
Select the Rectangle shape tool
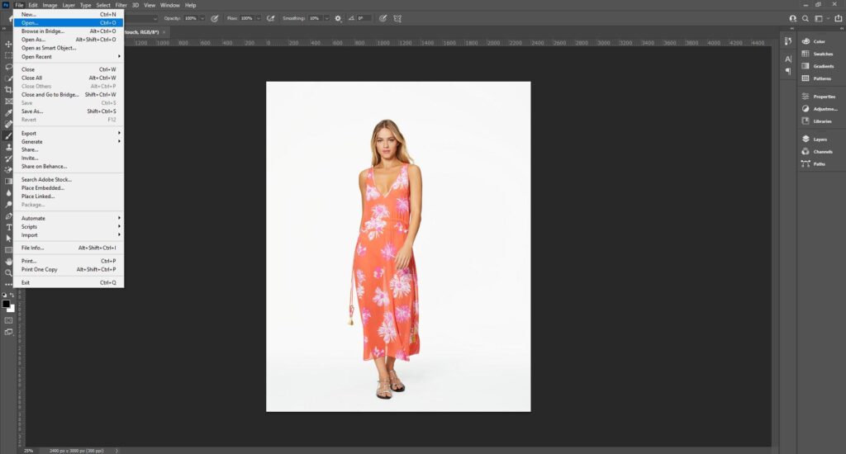(8, 249)
